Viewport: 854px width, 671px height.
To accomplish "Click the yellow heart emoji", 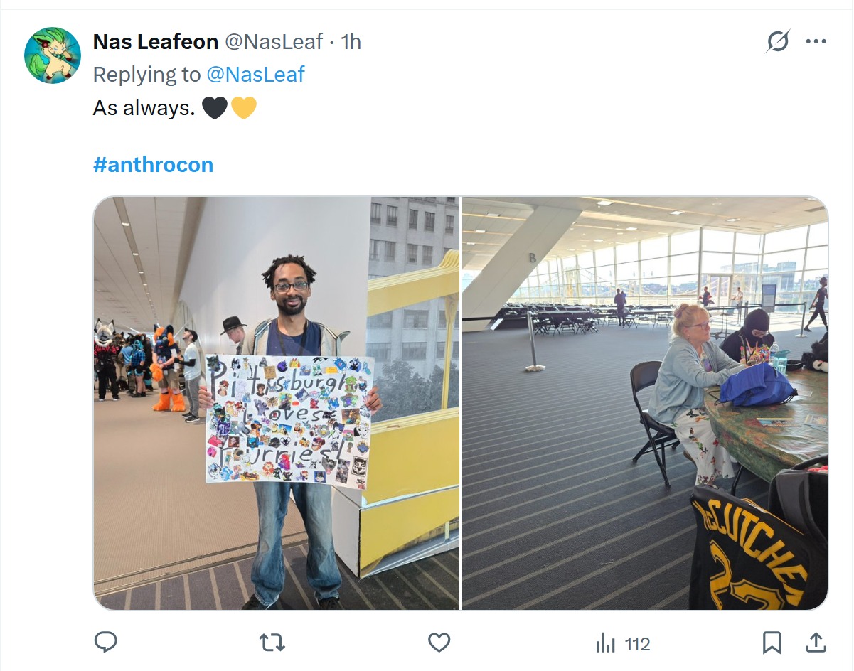I will 243,108.
